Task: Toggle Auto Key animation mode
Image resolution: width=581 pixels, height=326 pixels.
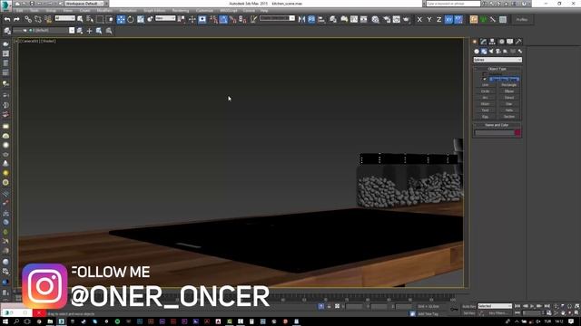Action: (469, 306)
